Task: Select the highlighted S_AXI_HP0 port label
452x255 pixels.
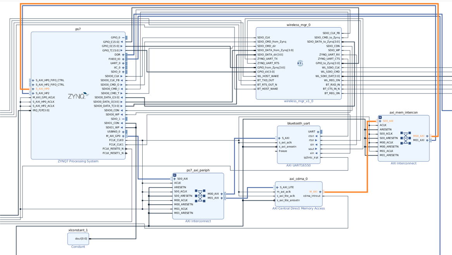Action: pos(42,89)
